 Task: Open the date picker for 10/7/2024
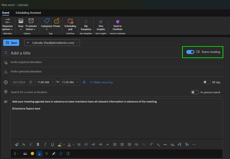pos(31,82)
